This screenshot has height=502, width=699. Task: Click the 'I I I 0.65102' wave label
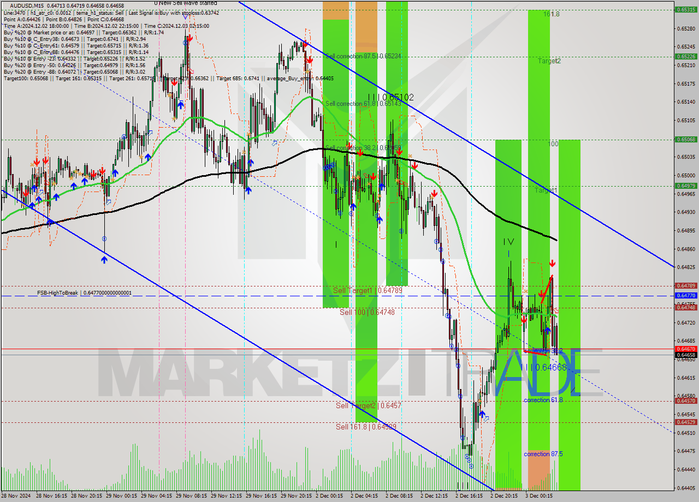(x=390, y=97)
